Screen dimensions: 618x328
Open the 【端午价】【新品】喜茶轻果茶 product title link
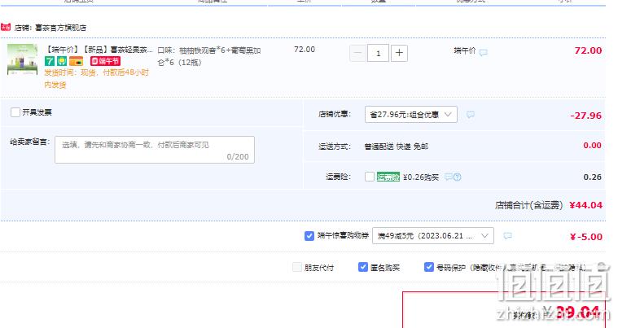tap(99, 50)
